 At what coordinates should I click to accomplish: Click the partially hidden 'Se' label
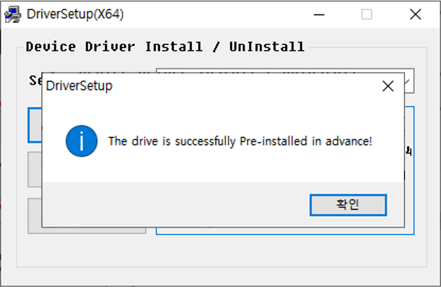[35, 81]
